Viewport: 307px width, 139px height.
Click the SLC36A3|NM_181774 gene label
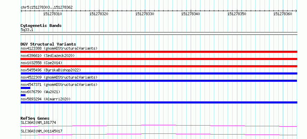tap(38, 123)
